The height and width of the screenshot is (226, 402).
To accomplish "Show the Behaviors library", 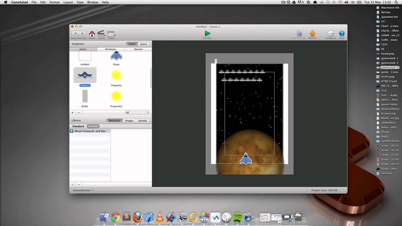I will (x=114, y=121).
